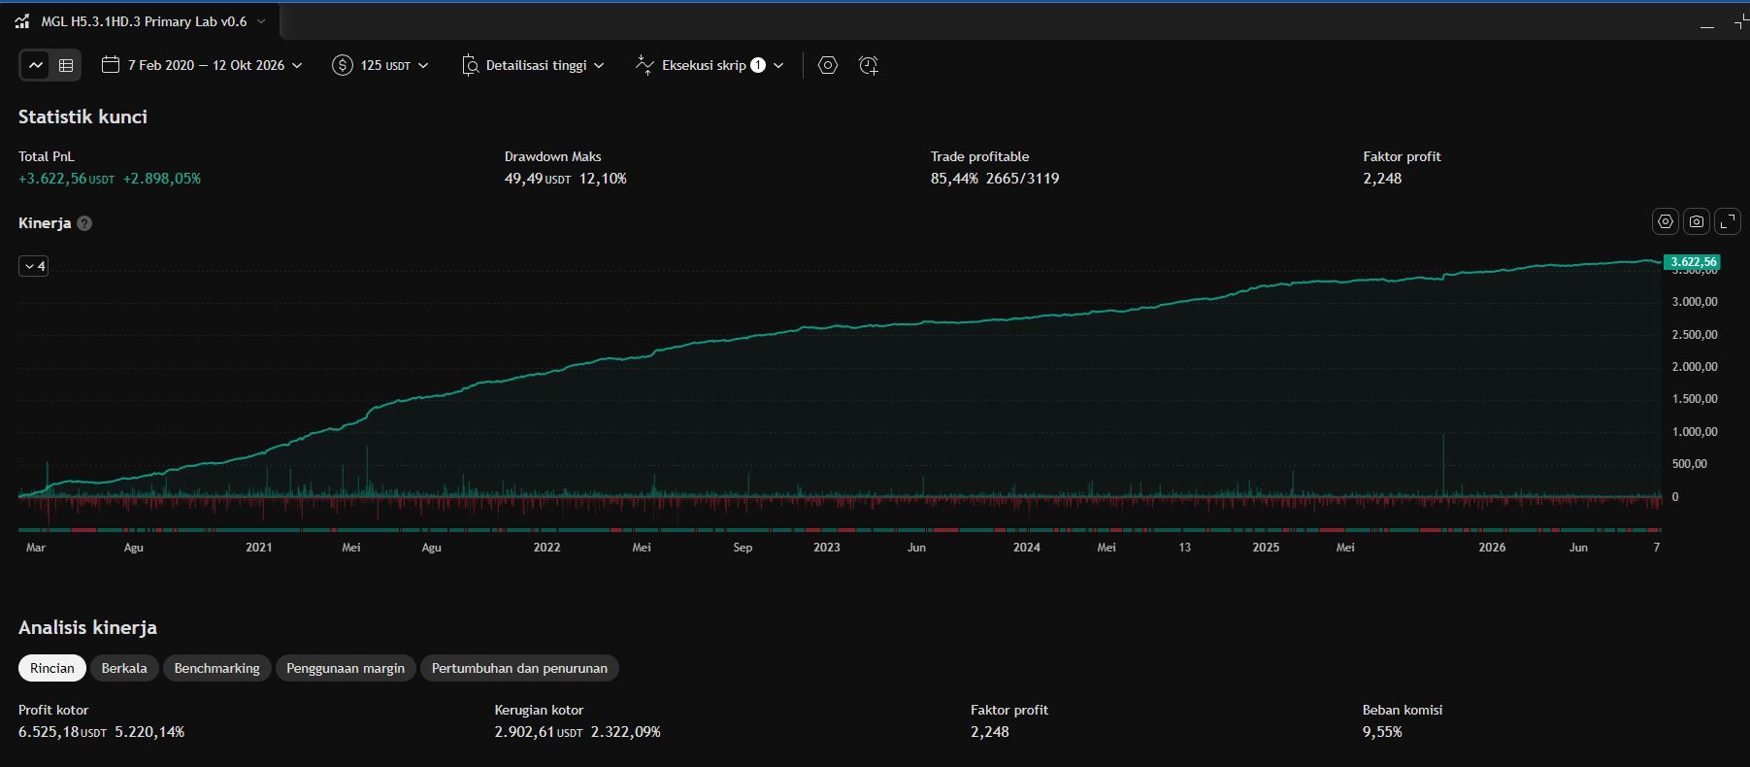1750x767 pixels.
Task: Open chart settings icon above the equity chart
Action: [x=1666, y=221]
